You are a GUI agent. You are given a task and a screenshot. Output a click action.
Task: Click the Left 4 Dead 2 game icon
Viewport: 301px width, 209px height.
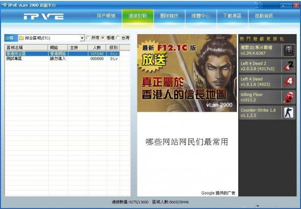[x=289, y=66]
